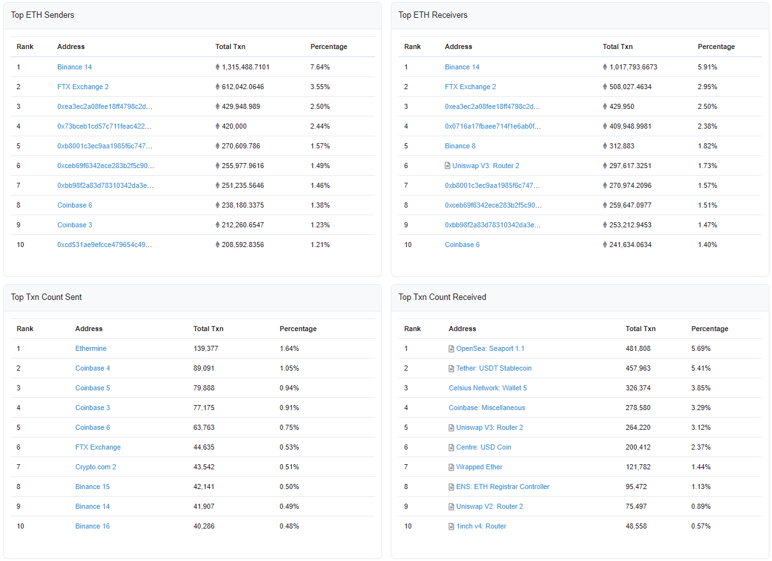Open Celsius Network: Wallet 5 link

click(488, 388)
